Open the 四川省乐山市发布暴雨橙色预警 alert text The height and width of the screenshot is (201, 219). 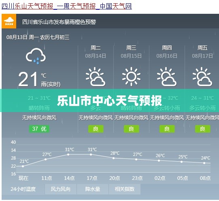tap(59, 22)
